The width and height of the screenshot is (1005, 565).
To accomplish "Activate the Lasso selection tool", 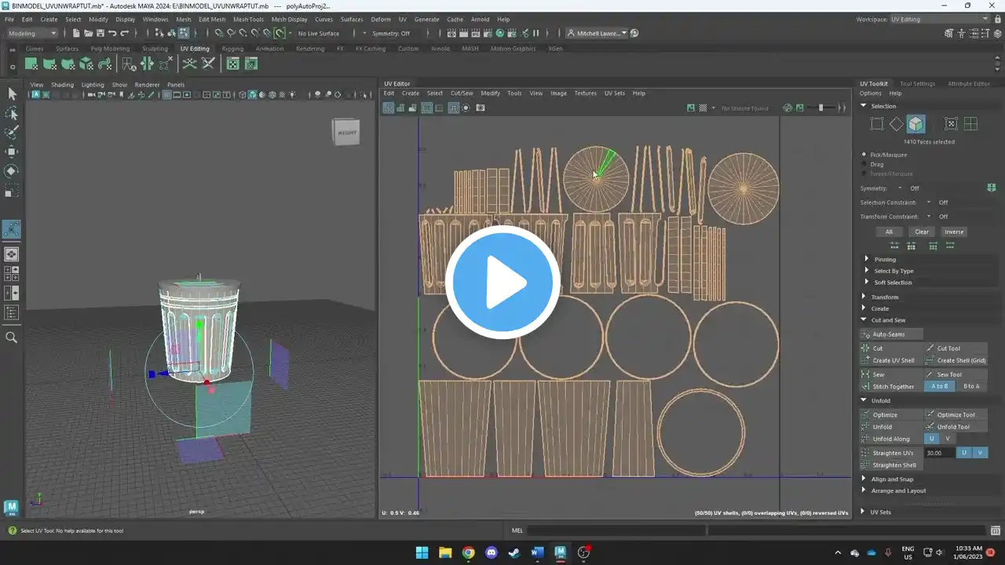I will click(12, 113).
